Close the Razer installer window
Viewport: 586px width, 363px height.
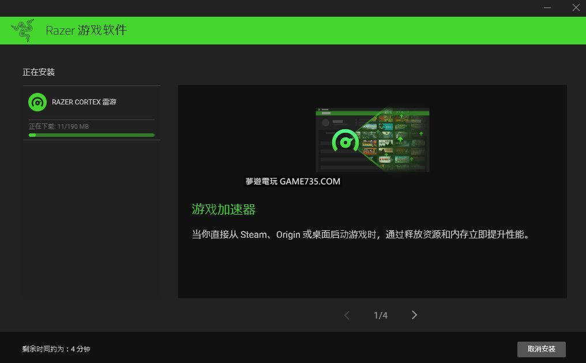(x=575, y=8)
